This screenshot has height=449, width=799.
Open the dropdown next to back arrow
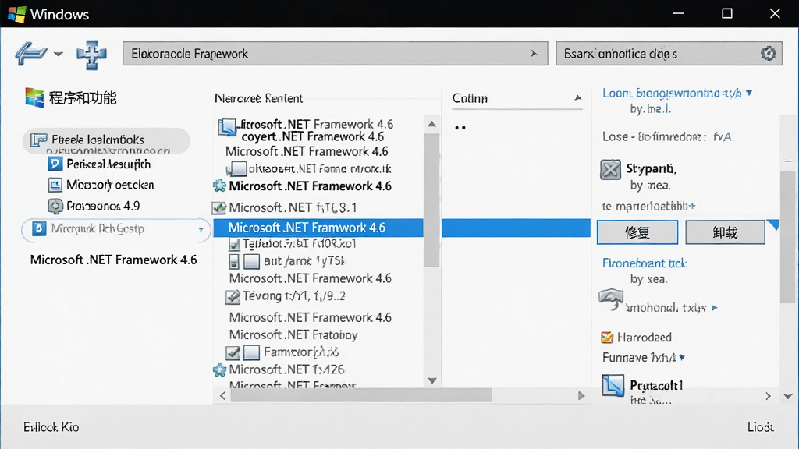[59, 54]
